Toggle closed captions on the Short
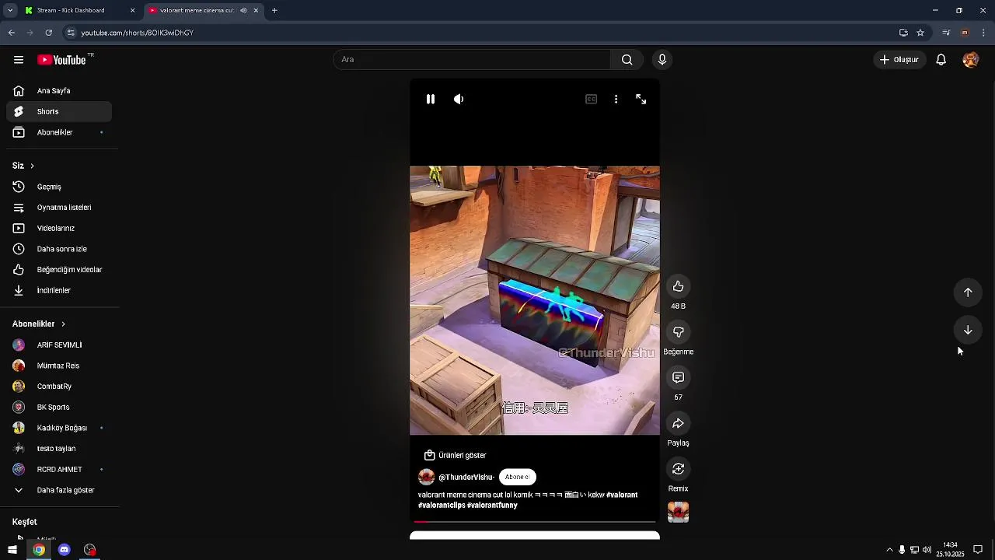 pos(592,99)
